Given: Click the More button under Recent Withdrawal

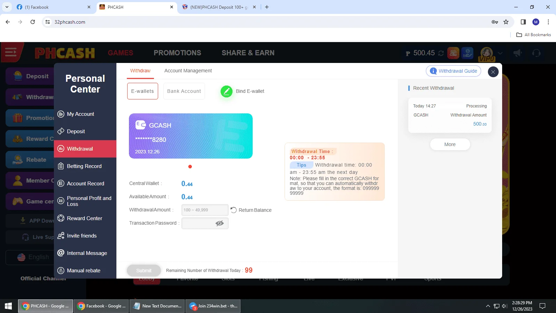Looking at the screenshot, I should (450, 144).
